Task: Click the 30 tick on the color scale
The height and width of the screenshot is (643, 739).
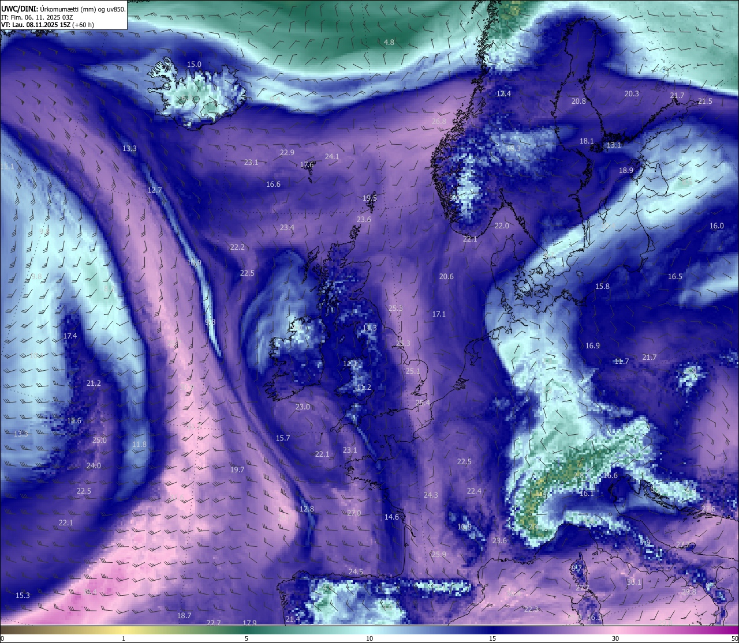Action: pyautogui.click(x=616, y=638)
